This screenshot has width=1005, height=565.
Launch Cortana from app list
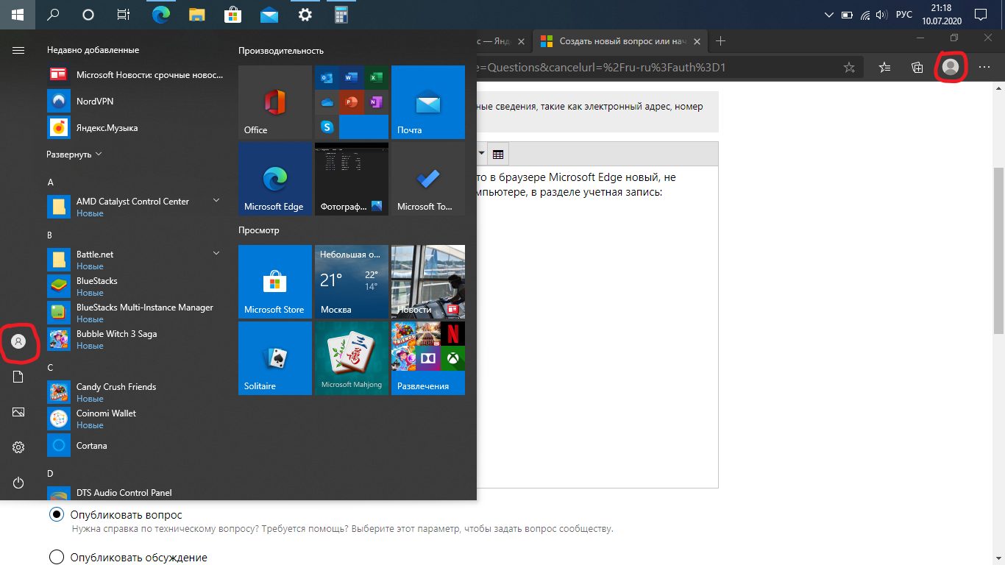coord(135,445)
